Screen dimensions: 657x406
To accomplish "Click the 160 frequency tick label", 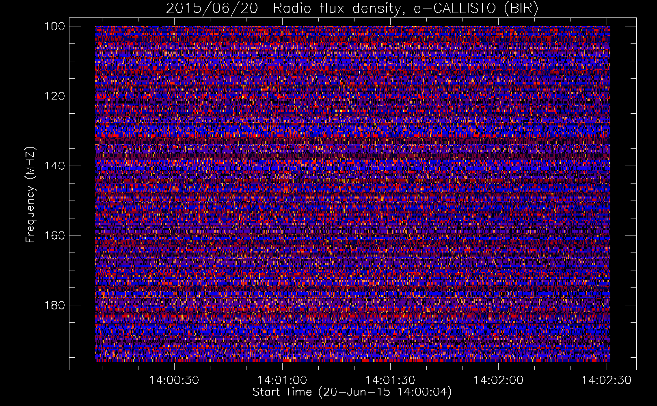I will (x=54, y=235).
